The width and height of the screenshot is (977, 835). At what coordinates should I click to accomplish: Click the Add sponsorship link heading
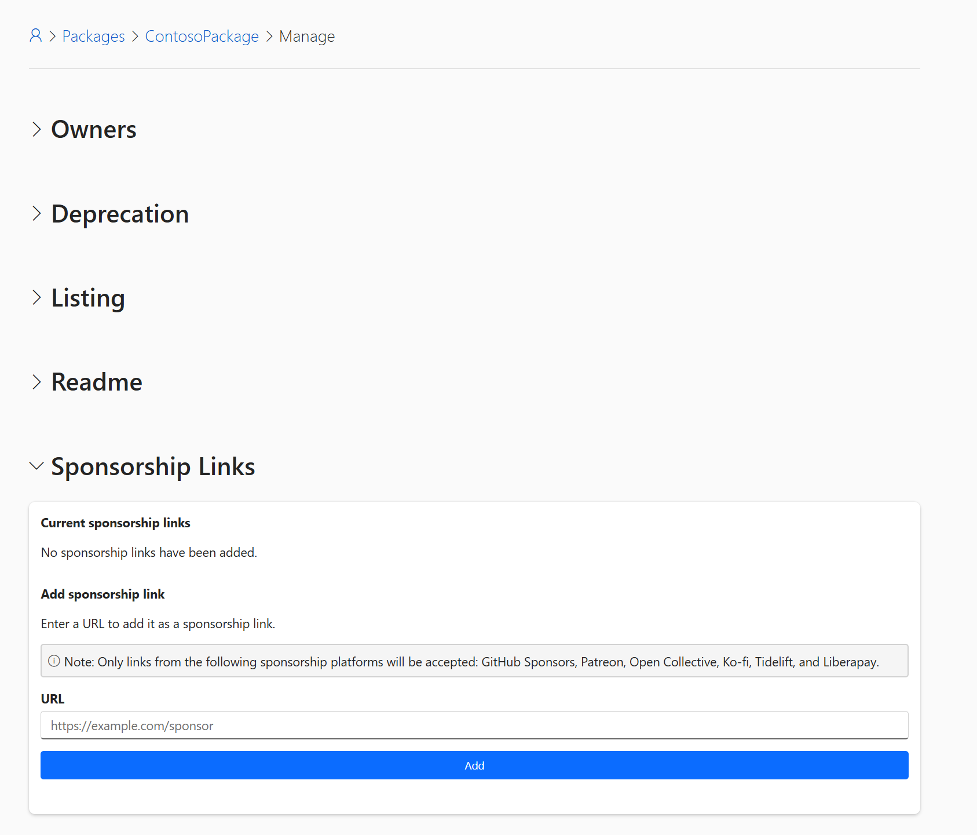pyautogui.click(x=102, y=593)
